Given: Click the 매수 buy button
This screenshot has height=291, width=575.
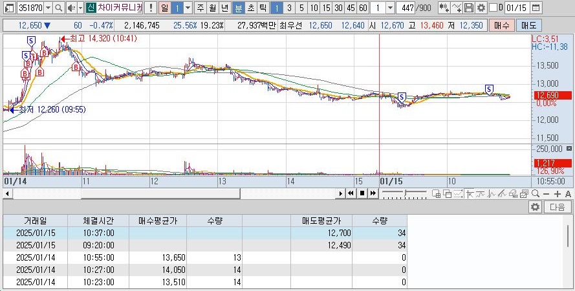Looking at the screenshot, I should (x=501, y=25).
